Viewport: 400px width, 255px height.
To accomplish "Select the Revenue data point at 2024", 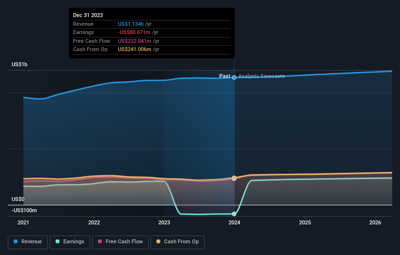I will pos(234,77).
